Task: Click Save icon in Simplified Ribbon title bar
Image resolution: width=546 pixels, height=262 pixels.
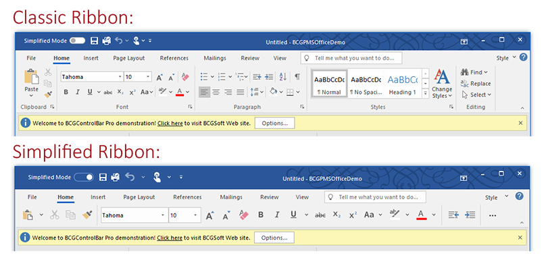Action: click(x=103, y=178)
